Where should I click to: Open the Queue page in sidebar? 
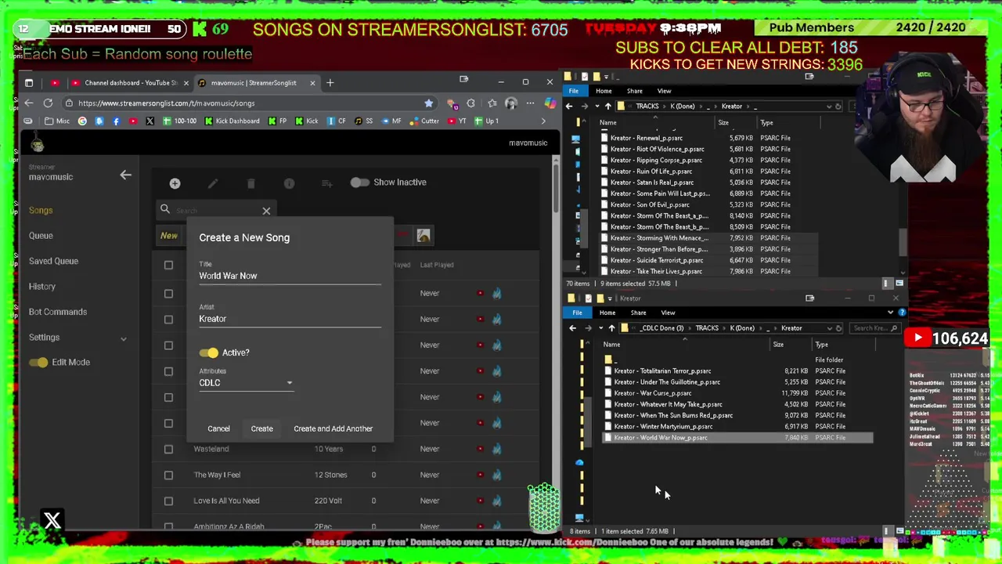coord(41,236)
